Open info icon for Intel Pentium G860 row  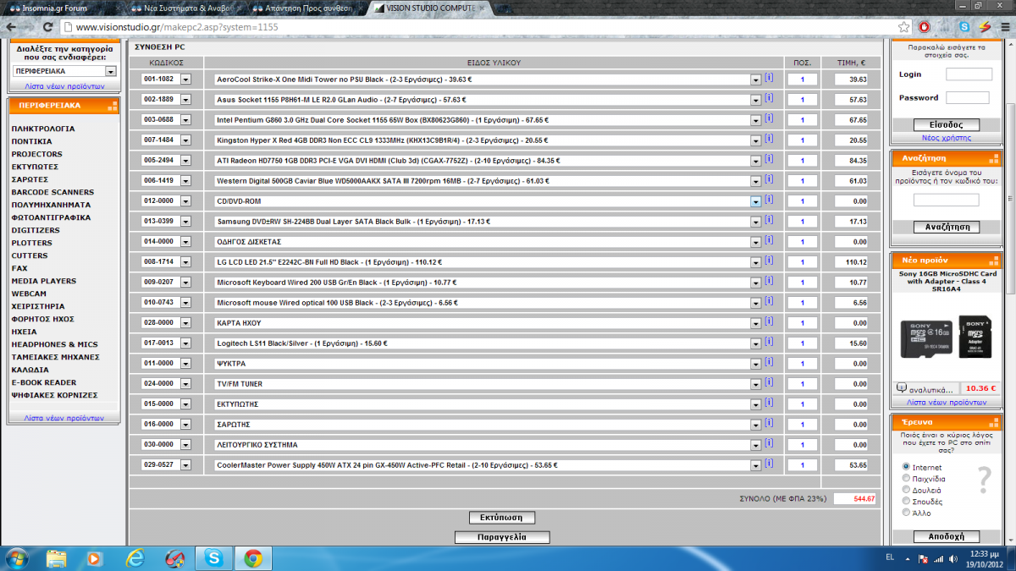tap(769, 118)
